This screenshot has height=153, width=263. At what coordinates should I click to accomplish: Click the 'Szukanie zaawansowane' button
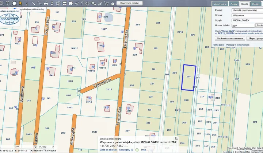point(229,38)
